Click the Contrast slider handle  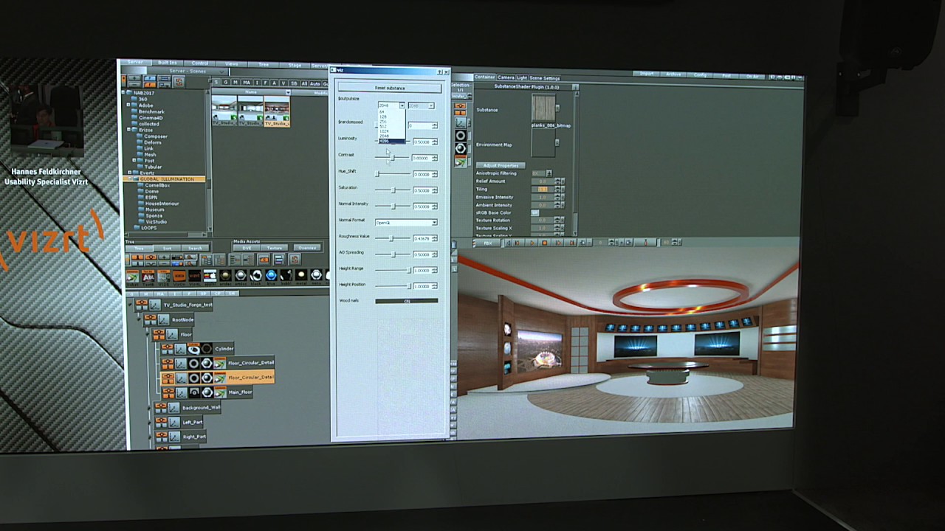(393, 158)
